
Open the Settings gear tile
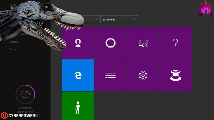coord(143,75)
